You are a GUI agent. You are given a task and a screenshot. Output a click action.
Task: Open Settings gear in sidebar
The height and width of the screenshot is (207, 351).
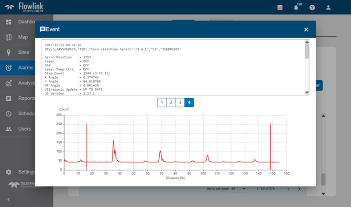pos(9,172)
